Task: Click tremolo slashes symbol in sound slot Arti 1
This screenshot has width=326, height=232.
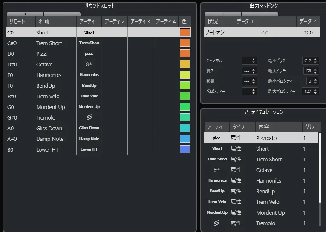Action: pos(89,117)
